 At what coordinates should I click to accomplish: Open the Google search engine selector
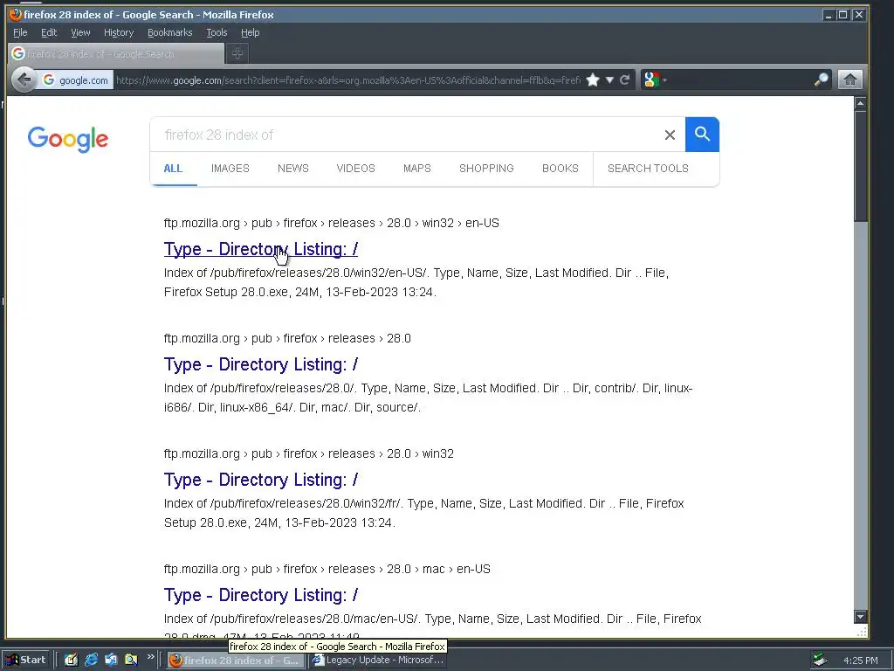(x=655, y=80)
